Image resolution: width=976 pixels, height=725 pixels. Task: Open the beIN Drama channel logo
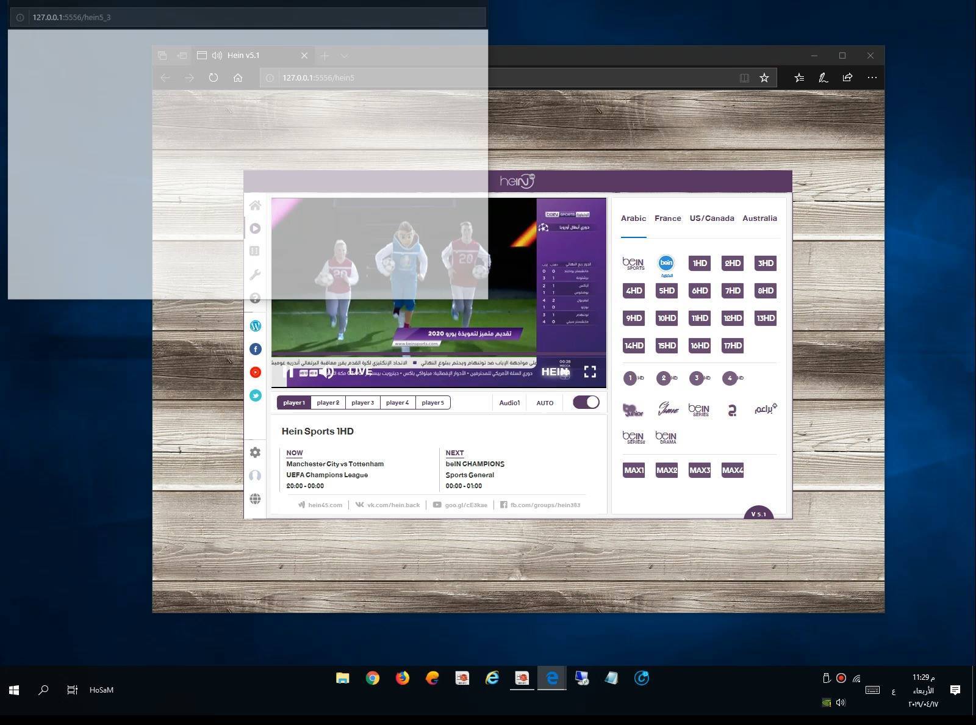pyautogui.click(x=666, y=437)
